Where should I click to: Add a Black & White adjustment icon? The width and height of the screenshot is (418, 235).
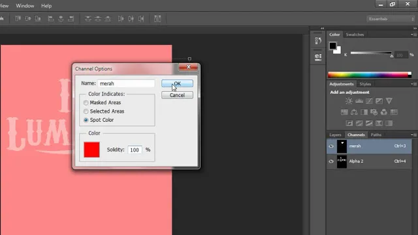click(364, 112)
